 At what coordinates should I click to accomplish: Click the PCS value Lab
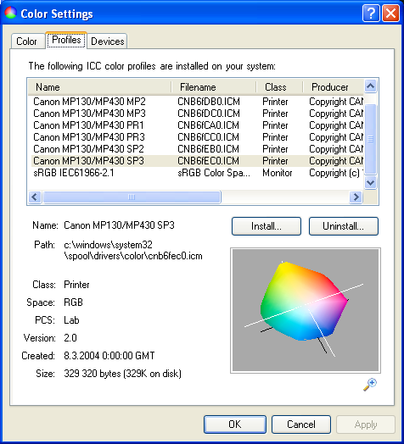(71, 320)
